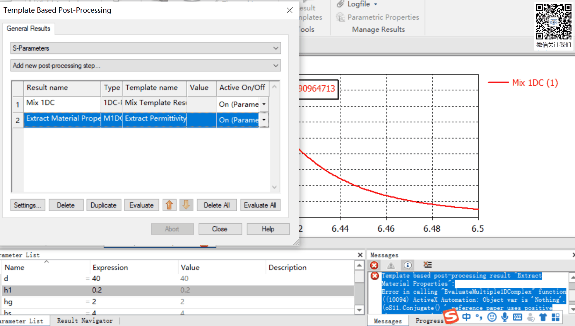This screenshot has width=575, height=326.
Task: Toggle the IME punctuation mode icon
Action: click(479, 317)
